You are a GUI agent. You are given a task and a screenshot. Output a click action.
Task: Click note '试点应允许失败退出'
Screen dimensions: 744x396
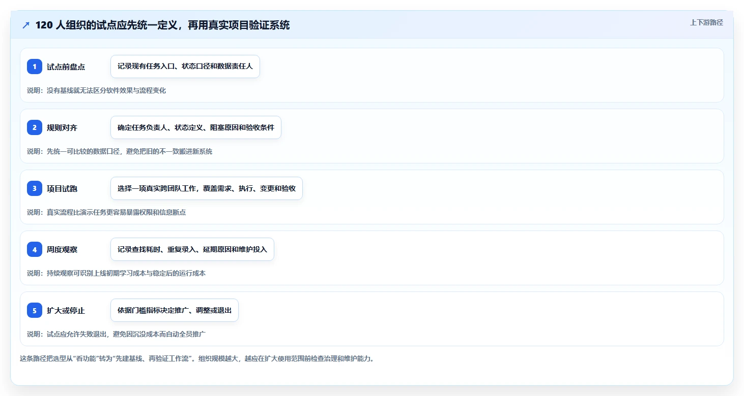(x=116, y=334)
